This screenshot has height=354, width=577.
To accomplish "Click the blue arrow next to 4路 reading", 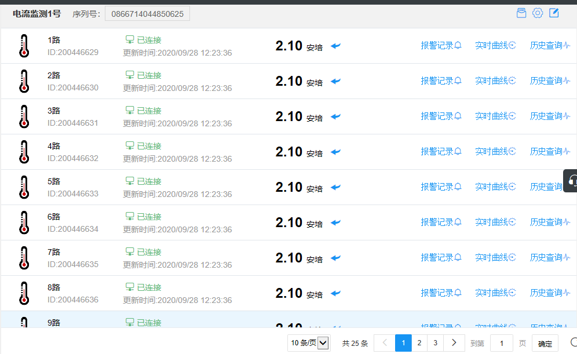I will point(335,152).
